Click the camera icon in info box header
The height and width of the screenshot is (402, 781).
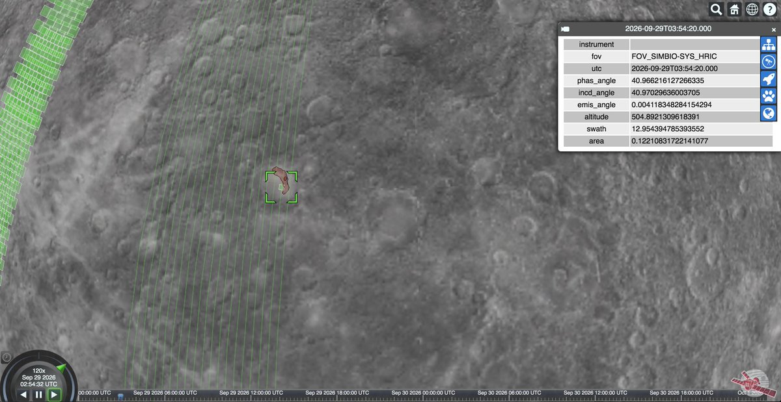(566, 29)
